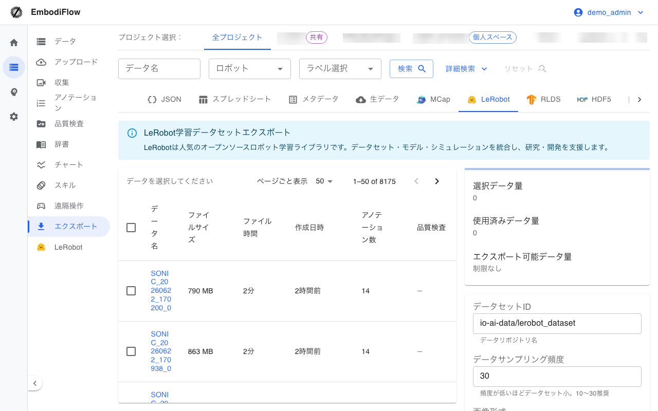Click the アノテーション数 column header
The height and width of the screenshot is (411, 658).
[x=372, y=228]
